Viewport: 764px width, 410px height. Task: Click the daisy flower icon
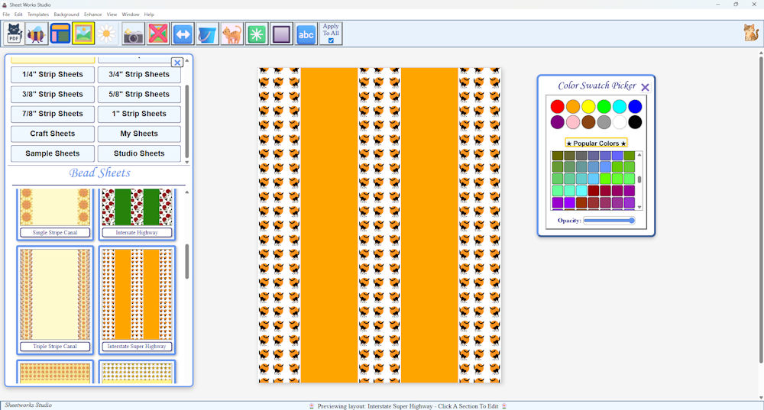[107, 34]
